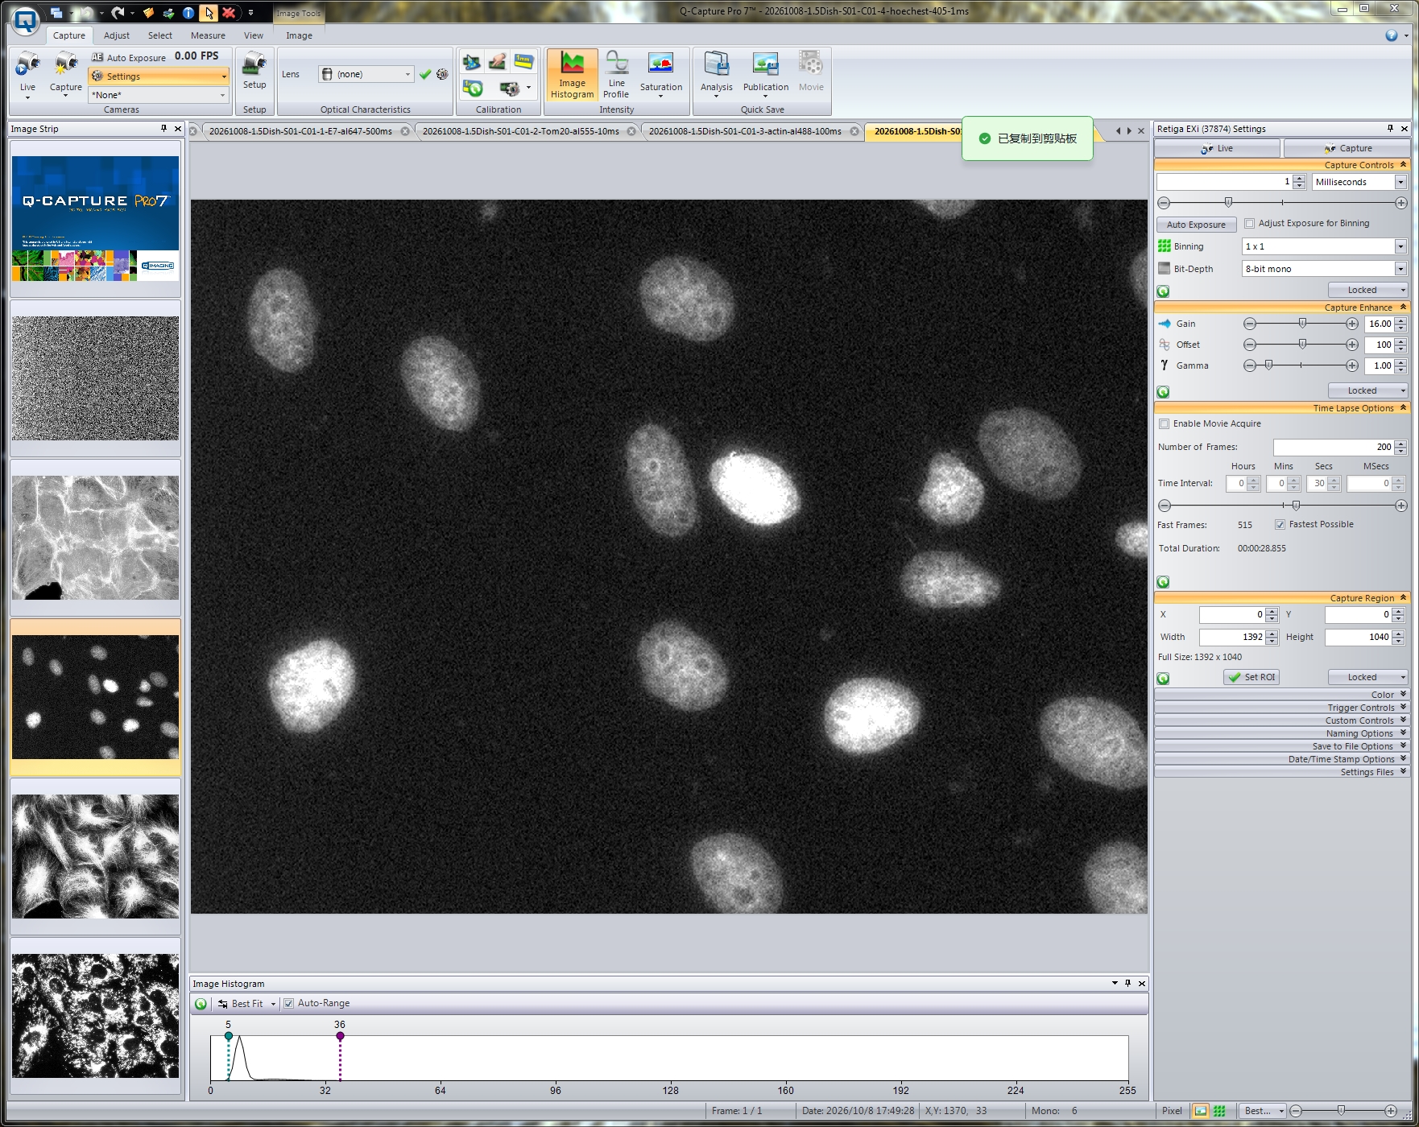Image resolution: width=1419 pixels, height=1127 pixels.
Task: Toggle Auto-Range checkbox in histogram
Action: point(288,1004)
